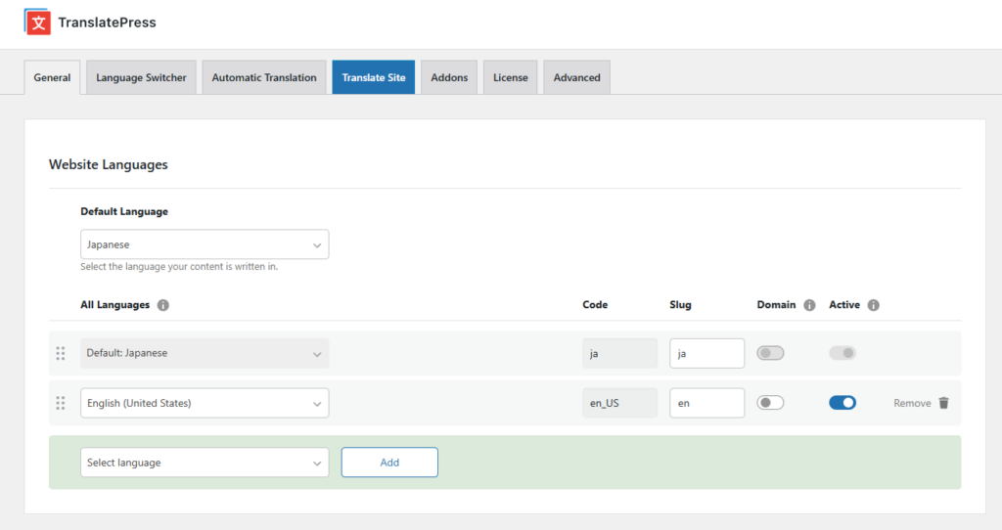Toggle Domain switch for Japanese row
Viewport: 1002px width, 530px height.
tap(770, 353)
